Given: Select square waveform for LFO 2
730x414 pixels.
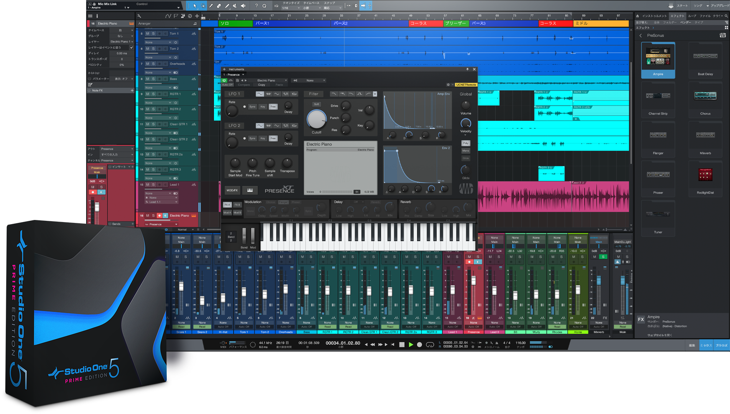Looking at the screenshot, I should (285, 125).
